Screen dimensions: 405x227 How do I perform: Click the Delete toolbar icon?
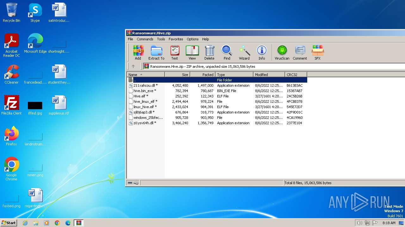pos(209,52)
